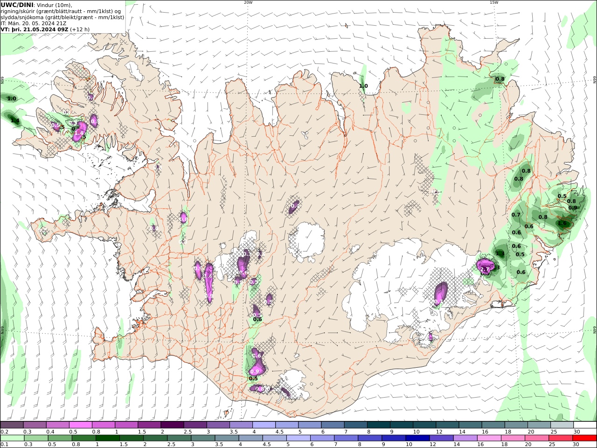Click the 1.6 value in the dark green eastern area
Screen dimensions: 597x448
tap(562, 224)
